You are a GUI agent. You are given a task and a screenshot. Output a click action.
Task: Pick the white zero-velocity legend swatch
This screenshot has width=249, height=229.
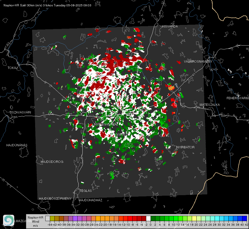148,218
